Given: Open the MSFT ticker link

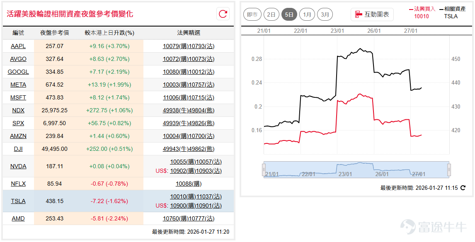Looking at the screenshot, I should 18,97.
